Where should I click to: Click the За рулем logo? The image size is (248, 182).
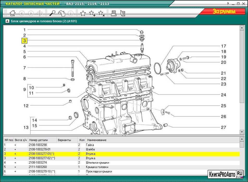tap(224, 11)
